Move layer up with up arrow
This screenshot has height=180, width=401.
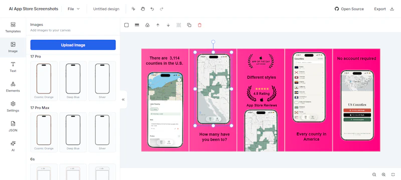click(x=158, y=25)
